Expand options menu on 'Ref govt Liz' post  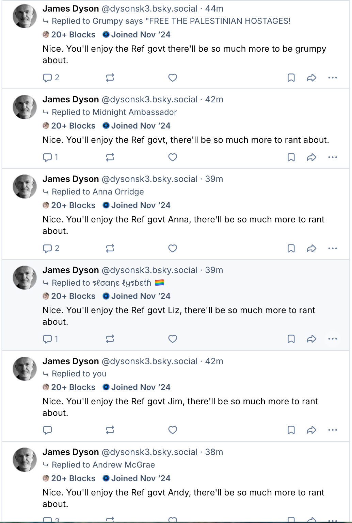[x=333, y=339]
